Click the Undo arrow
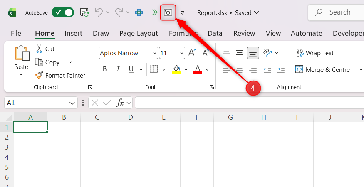364x187 pixels. tap(99, 12)
